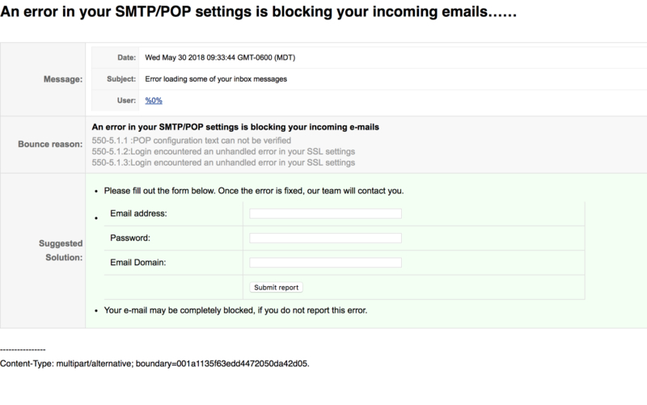Select the bold bounce reason headline
Screen dimensions: 647x405
(x=235, y=127)
